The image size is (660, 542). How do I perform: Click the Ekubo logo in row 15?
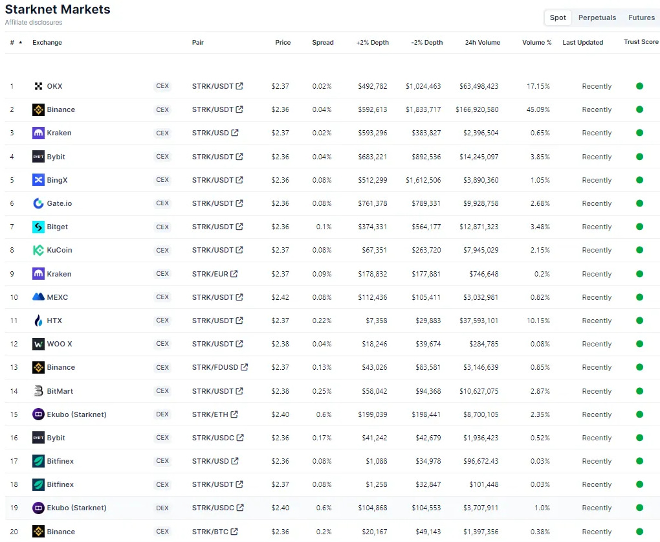pos(38,414)
